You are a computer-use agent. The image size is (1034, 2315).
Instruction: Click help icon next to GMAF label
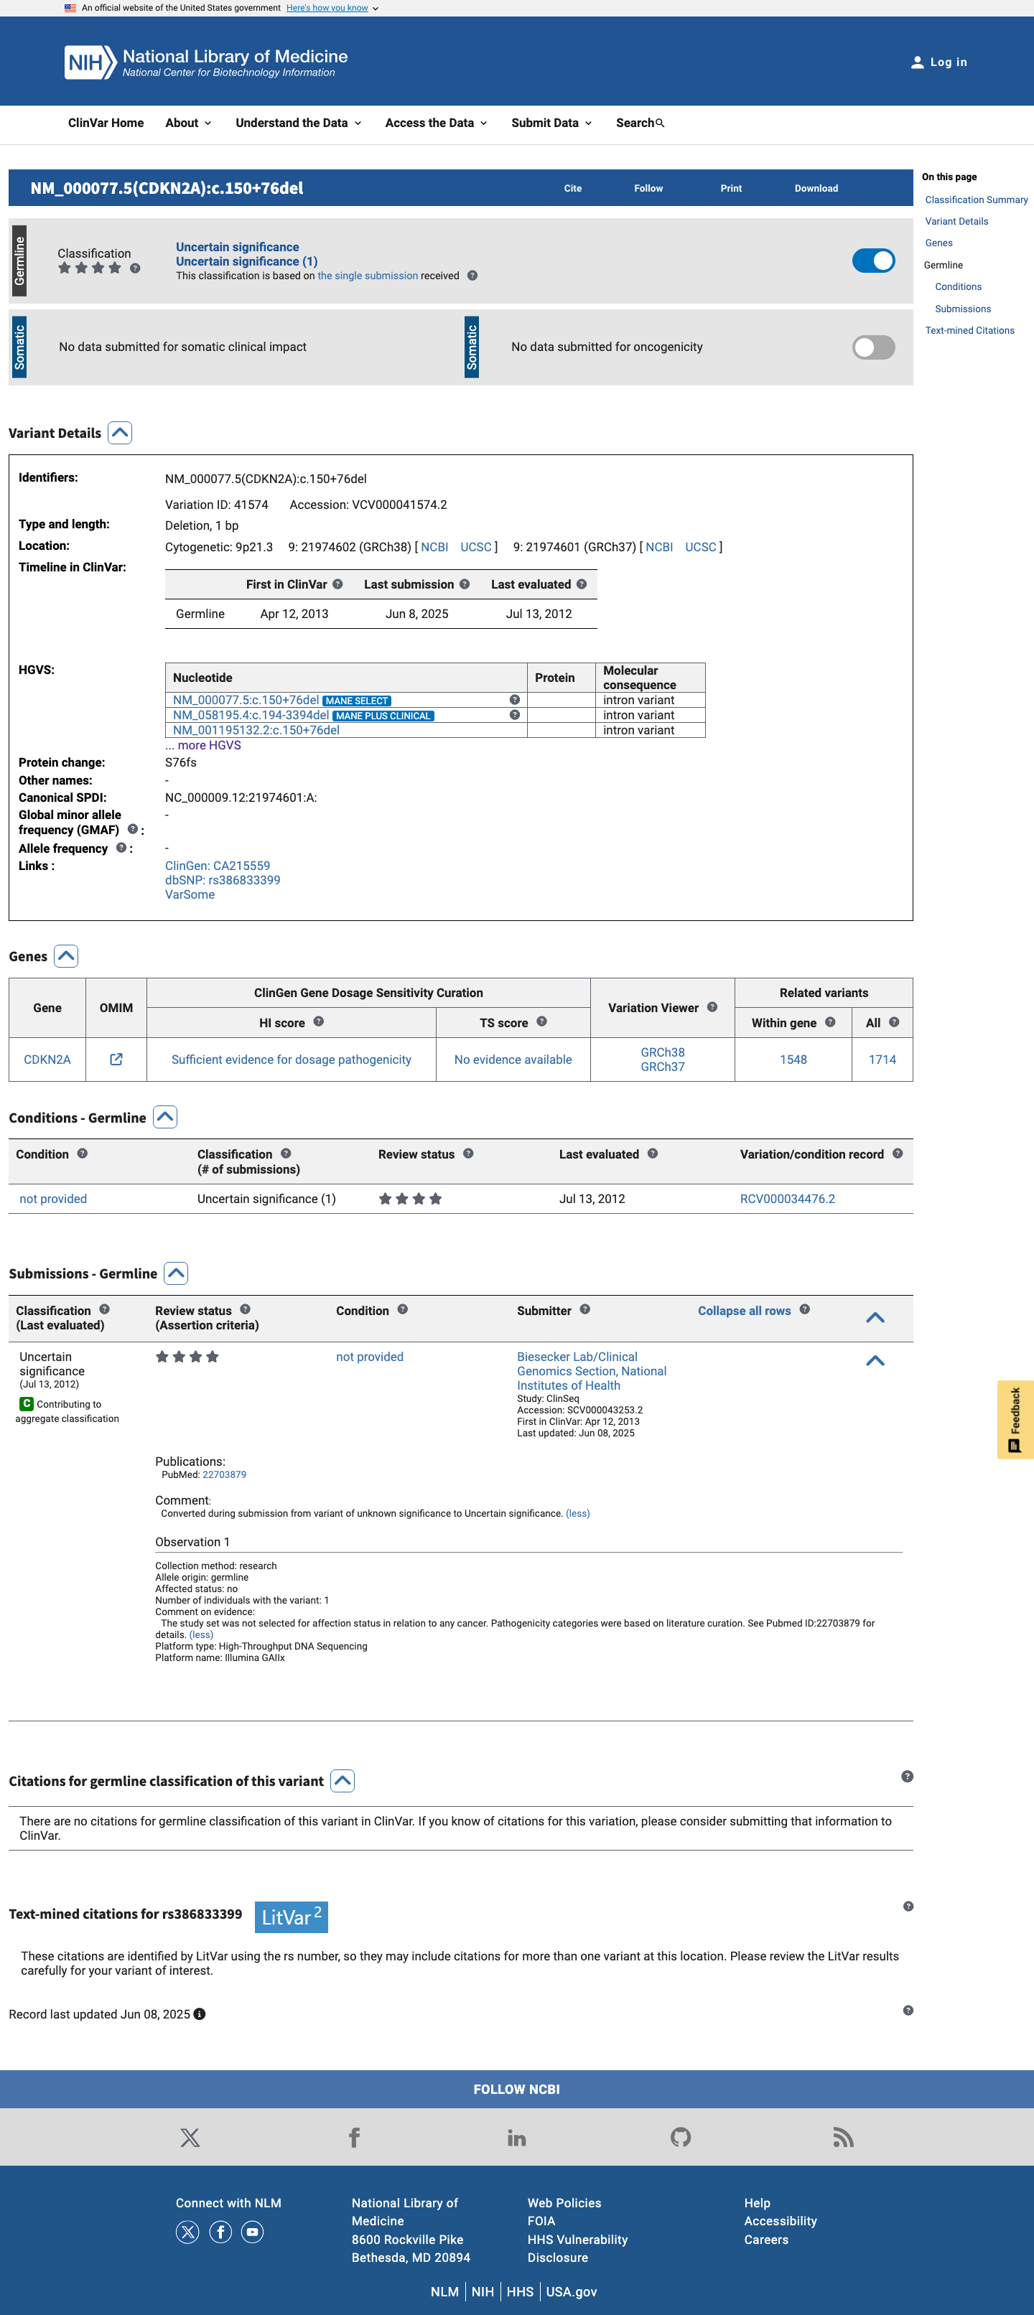(132, 830)
